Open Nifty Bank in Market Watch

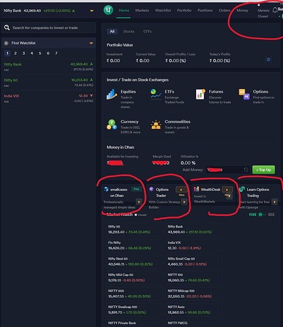pyautogui.click(x=193, y=230)
